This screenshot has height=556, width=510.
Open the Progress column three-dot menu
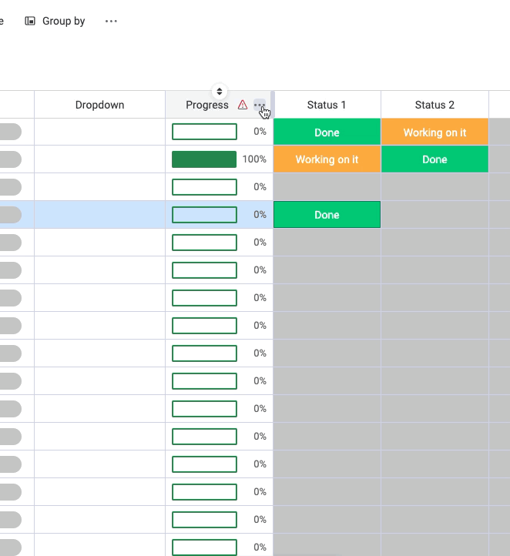coord(260,105)
